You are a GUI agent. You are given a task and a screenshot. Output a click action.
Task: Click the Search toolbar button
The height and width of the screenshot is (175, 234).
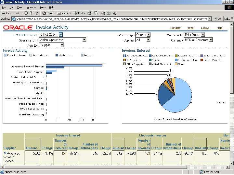48,13
